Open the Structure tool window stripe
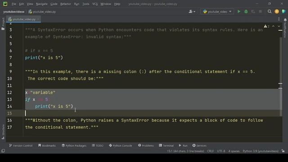Viewport: 288px width, 162px height. click(x=3, y=132)
